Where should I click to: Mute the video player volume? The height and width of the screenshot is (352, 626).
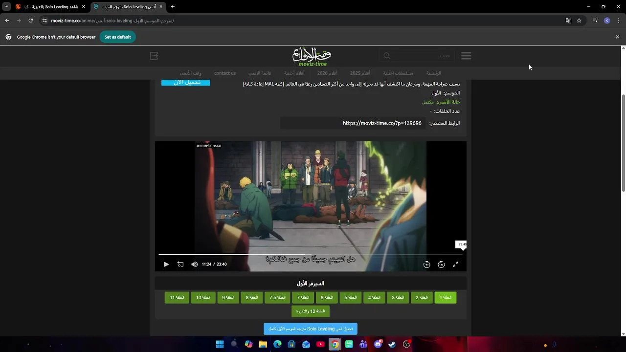tap(195, 264)
